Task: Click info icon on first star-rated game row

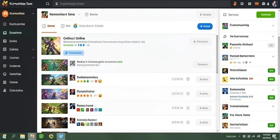Action: pos(188,79)
